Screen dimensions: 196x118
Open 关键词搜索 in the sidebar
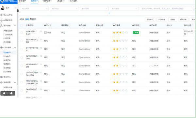(8, 31)
